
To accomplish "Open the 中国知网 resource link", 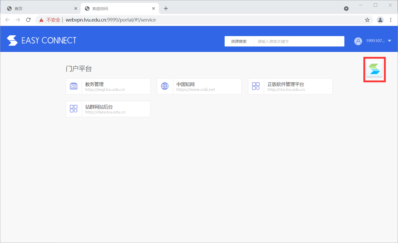I will 199,86.
